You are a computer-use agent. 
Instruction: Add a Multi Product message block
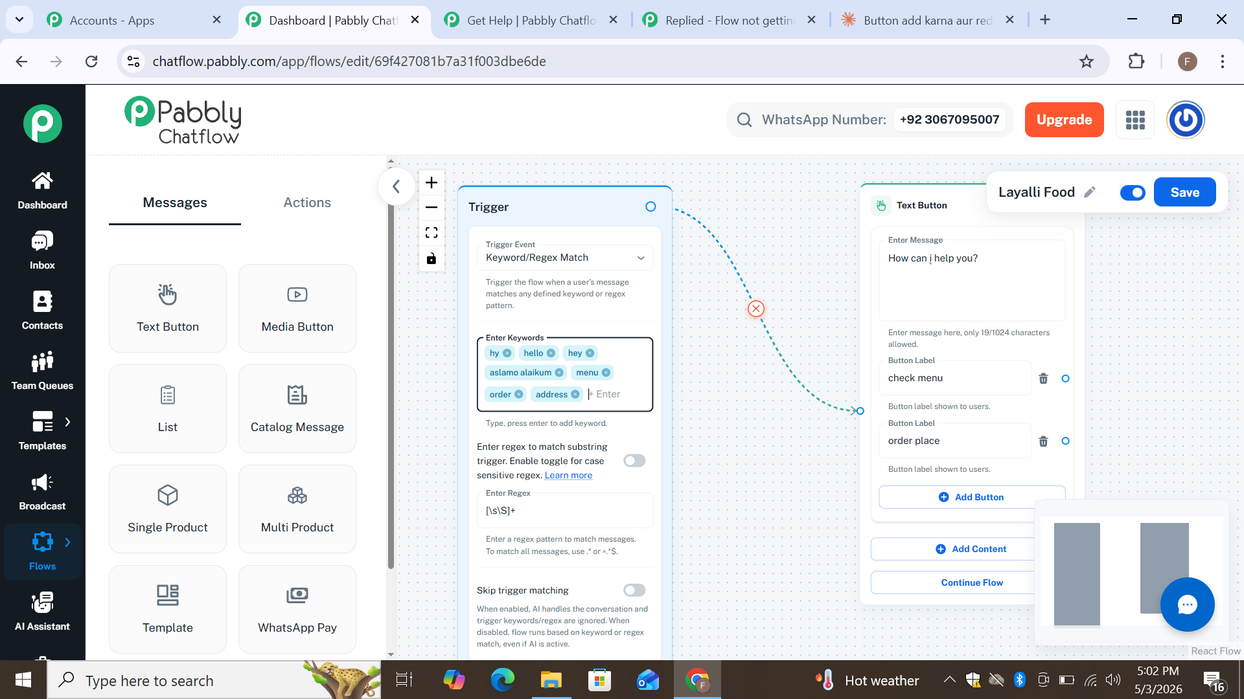297,509
